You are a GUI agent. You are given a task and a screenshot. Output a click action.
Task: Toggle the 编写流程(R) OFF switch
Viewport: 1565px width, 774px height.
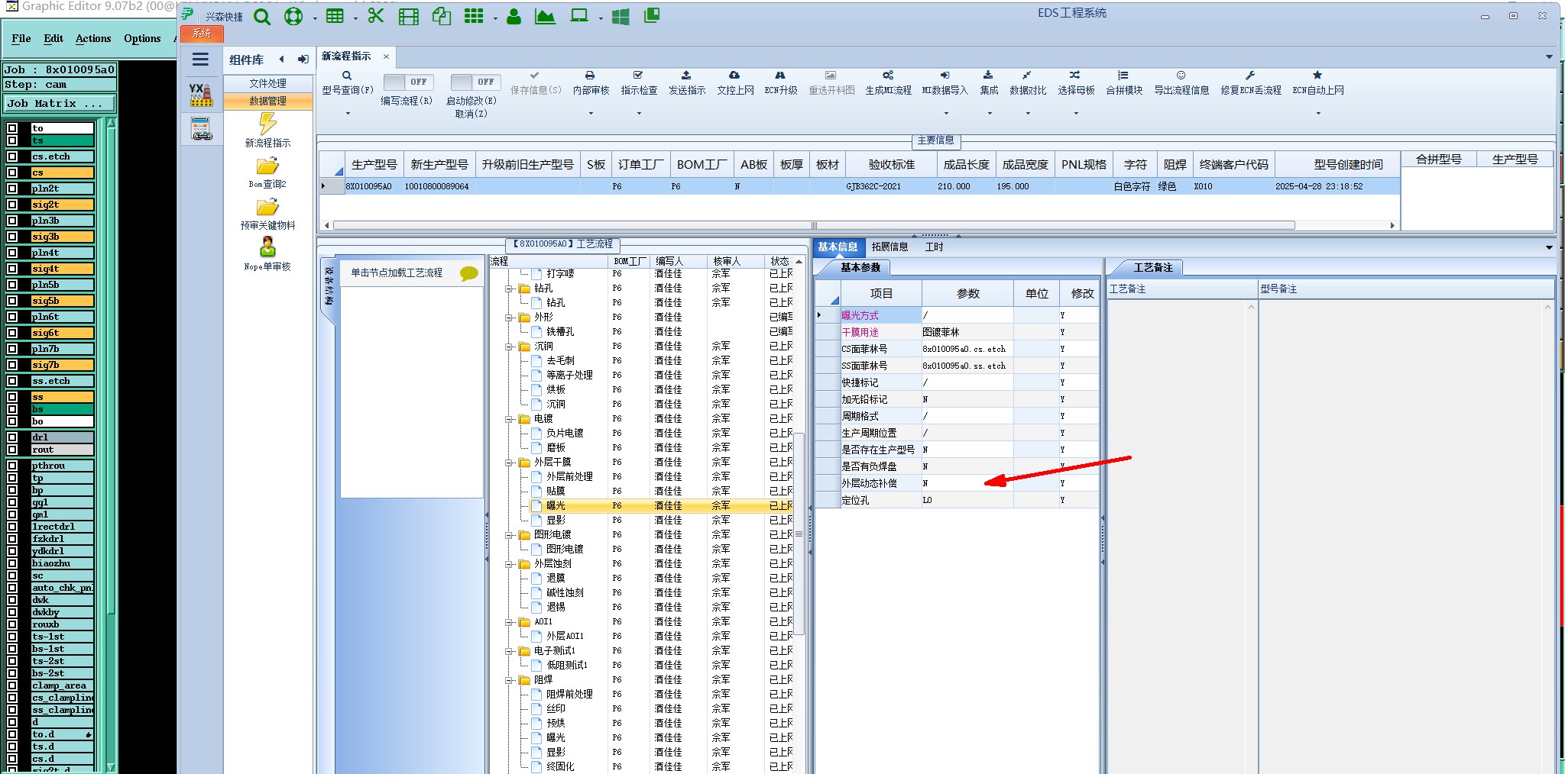(x=409, y=82)
